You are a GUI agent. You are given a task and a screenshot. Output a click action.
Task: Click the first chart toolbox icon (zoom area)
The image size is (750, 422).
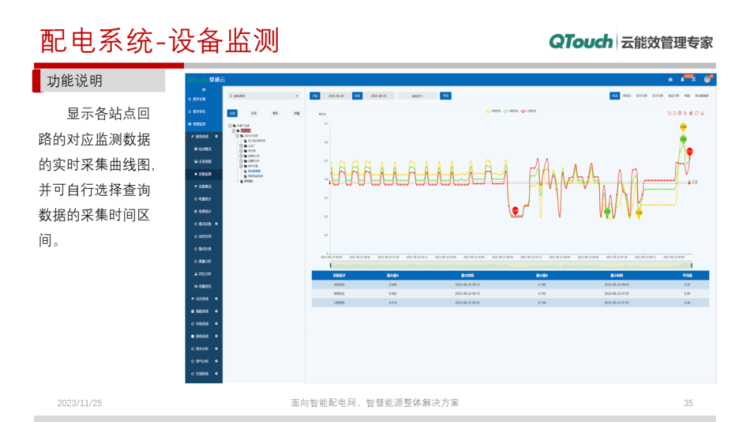click(669, 113)
